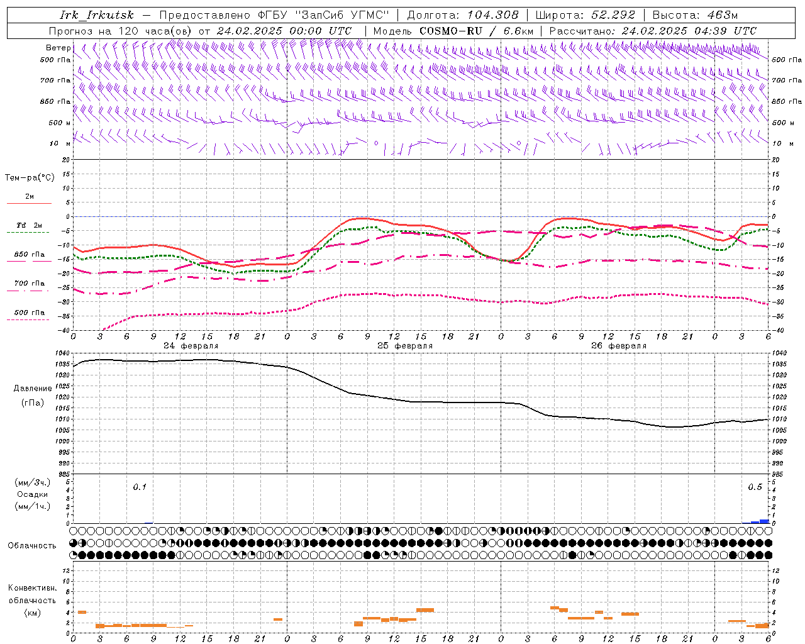Click the blue precipitation bar at forecast end

[764, 521]
